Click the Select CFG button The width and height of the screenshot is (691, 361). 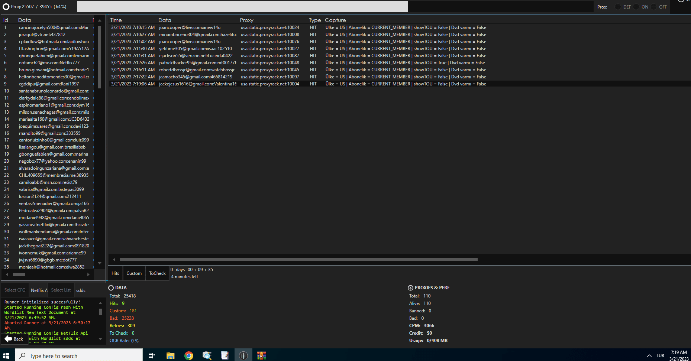[15, 290]
